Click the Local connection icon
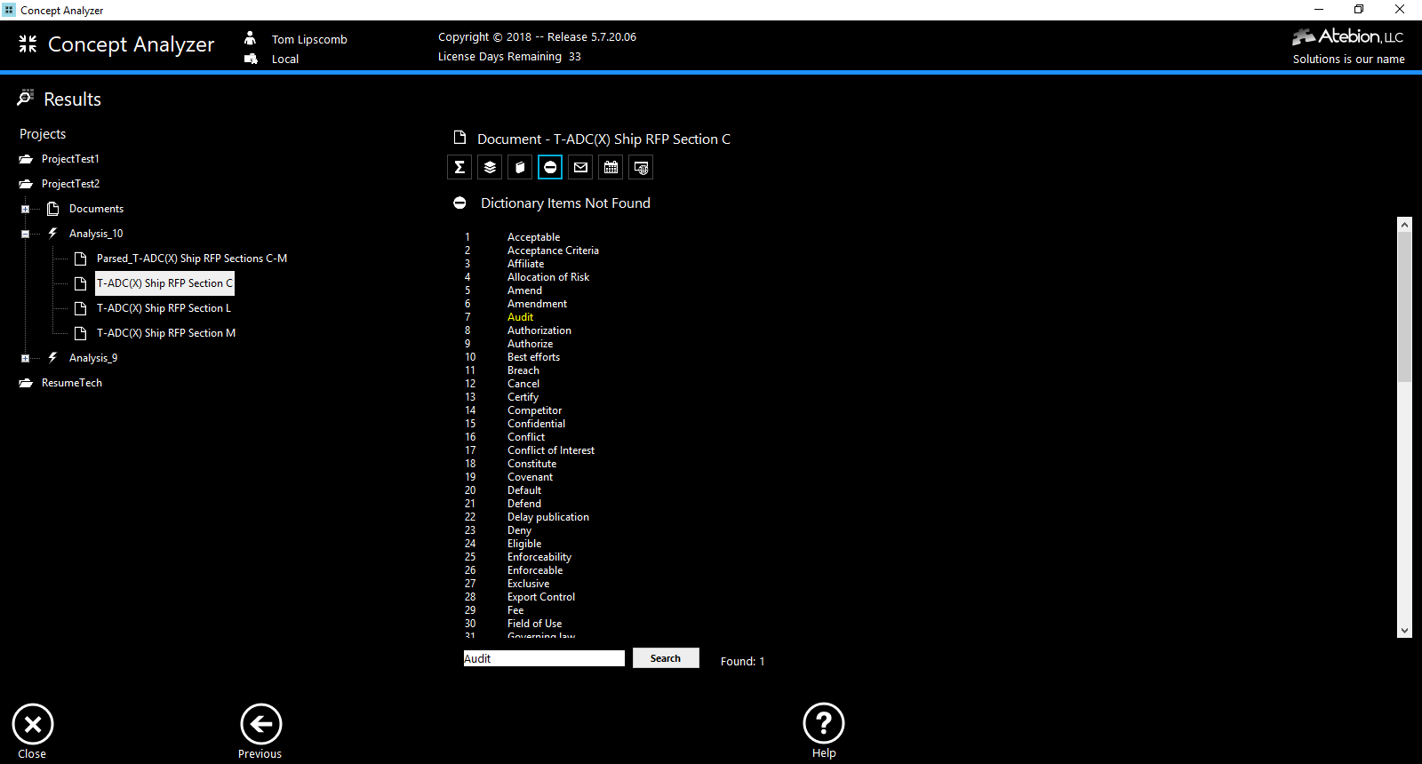Image resolution: width=1422 pixels, height=764 pixels. [251, 59]
